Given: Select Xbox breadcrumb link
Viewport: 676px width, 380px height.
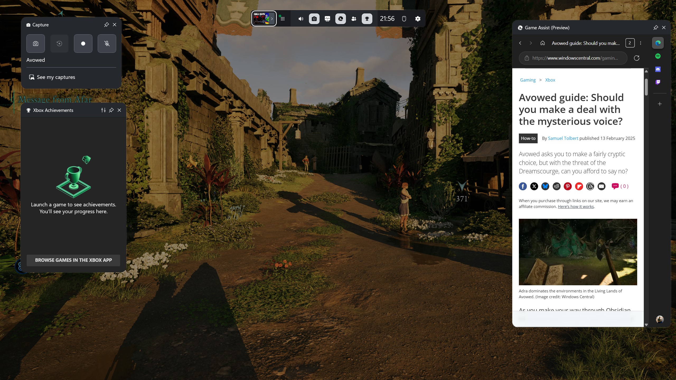Looking at the screenshot, I should (550, 80).
